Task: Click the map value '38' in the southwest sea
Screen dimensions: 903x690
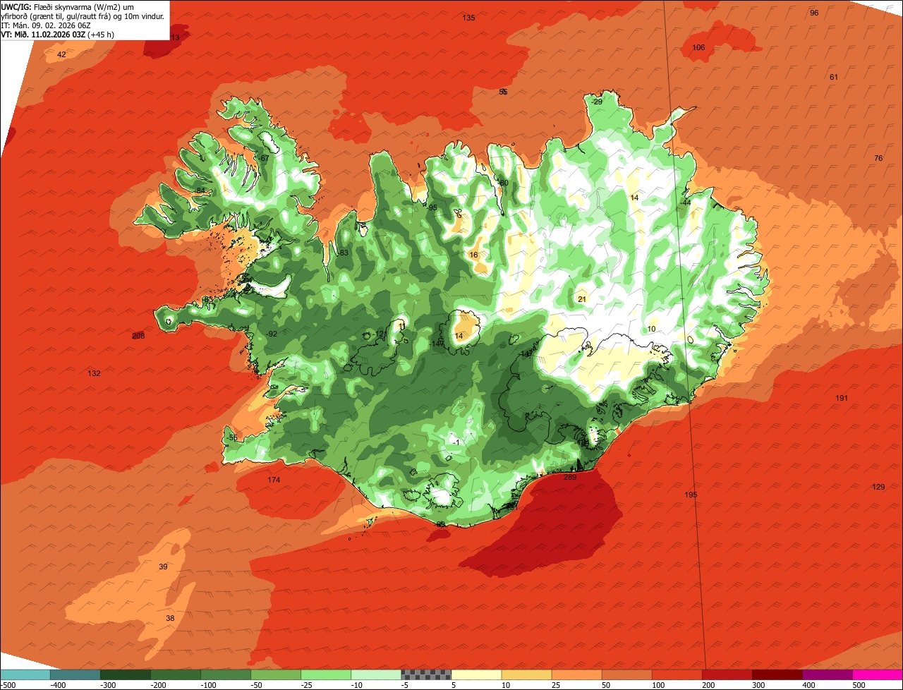Action: pos(170,618)
